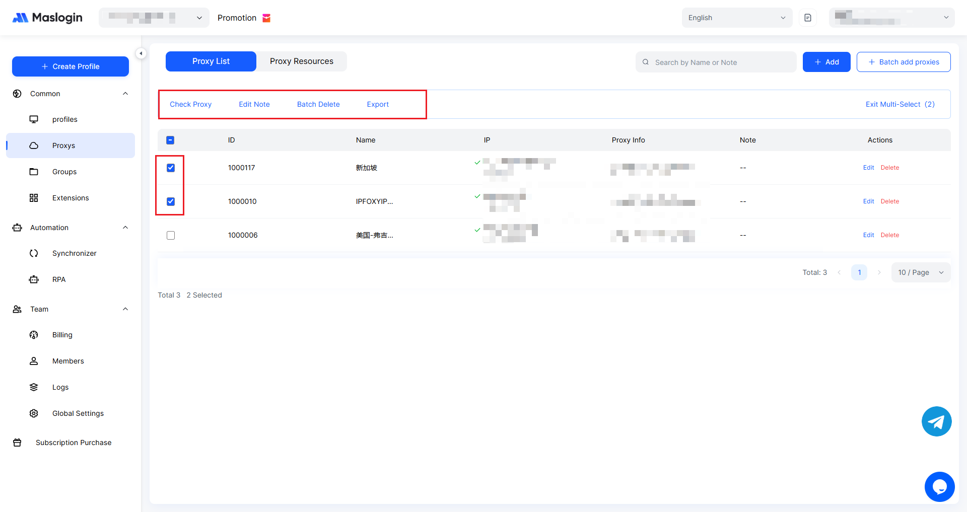Image resolution: width=967 pixels, height=512 pixels.
Task: Select the Proxy List tab
Action: click(x=211, y=61)
